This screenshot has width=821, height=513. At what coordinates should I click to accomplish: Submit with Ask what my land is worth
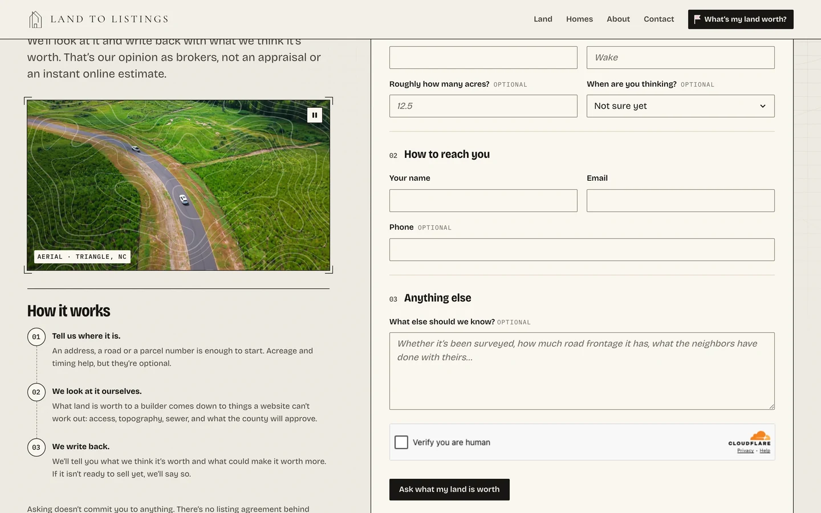[x=449, y=490]
